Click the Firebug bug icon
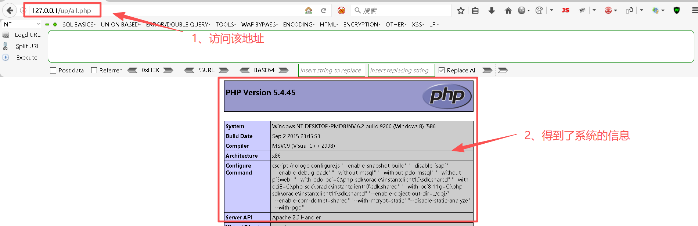 (x=582, y=10)
